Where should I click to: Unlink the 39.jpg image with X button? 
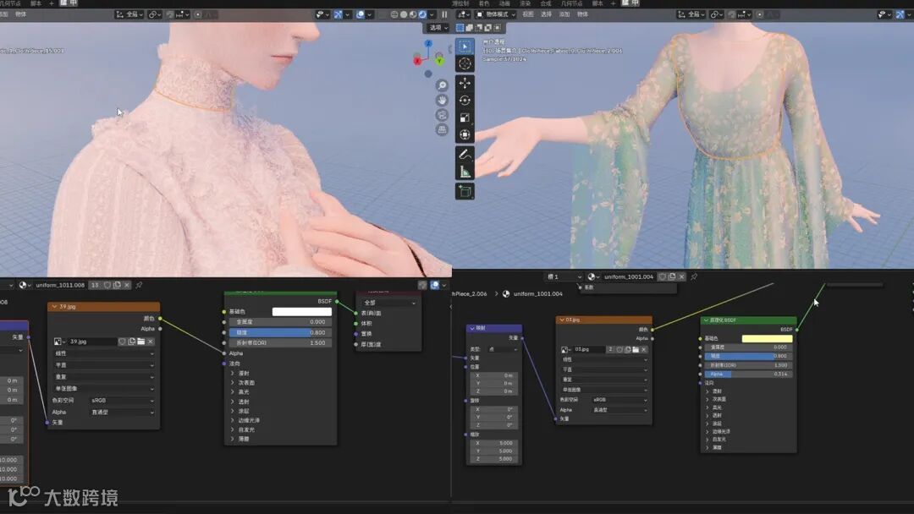coord(151,342)
